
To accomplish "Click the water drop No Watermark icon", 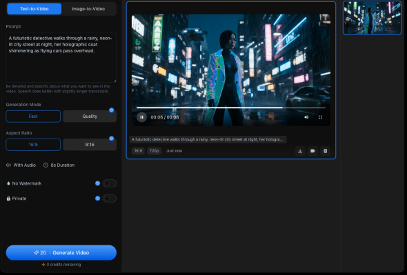I will pyautogui.click(x=8, y=183).
